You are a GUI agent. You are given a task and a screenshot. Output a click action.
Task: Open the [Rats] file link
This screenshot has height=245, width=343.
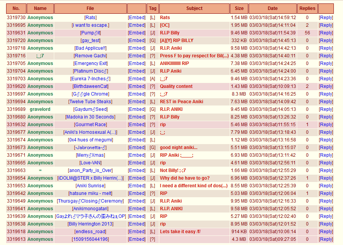click(x=91, y=18)
